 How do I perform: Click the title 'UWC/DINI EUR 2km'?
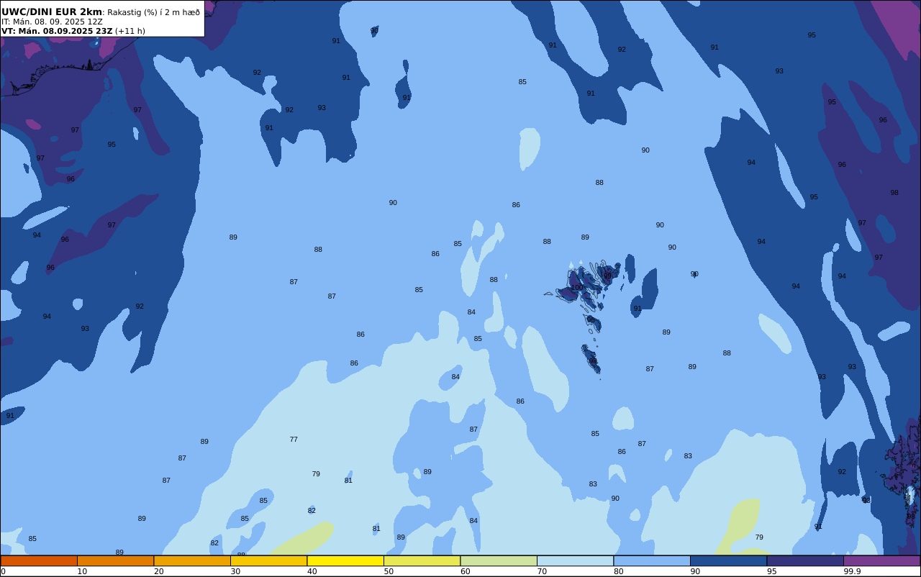pyautogui.click(x=52, y=12)
